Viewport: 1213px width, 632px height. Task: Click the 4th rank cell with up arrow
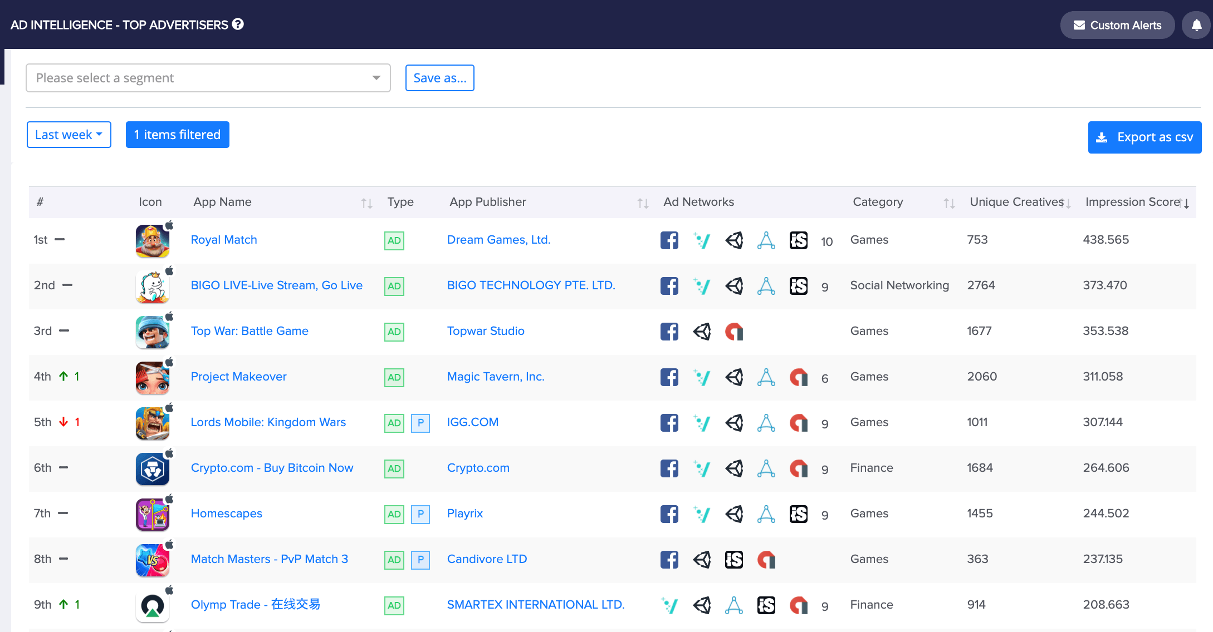click(x=57, y=377)
